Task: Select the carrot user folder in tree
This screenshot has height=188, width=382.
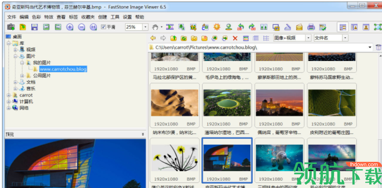Action: click(x=26, y=95)
